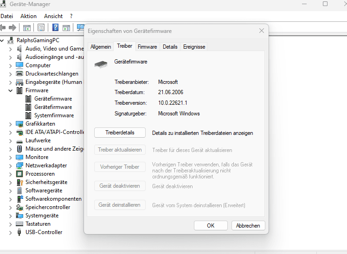Image resolution: width=347 pixels, height=254 pixels.
Task: Click the forward arrow toolbar icon
Action: (x=13, y=28)
